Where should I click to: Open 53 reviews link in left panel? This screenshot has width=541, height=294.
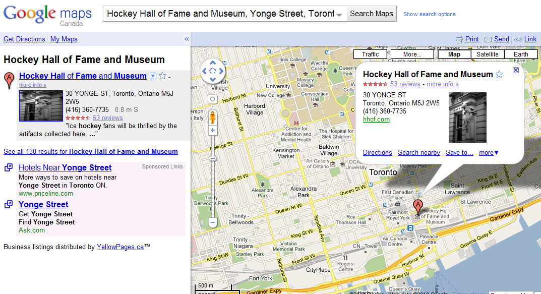108,117
